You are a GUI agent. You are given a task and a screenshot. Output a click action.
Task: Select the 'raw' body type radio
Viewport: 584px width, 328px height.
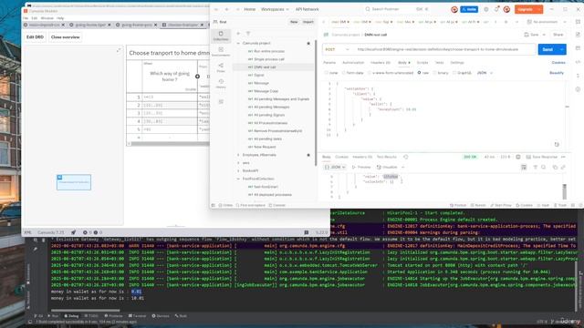tap(419, 73)
